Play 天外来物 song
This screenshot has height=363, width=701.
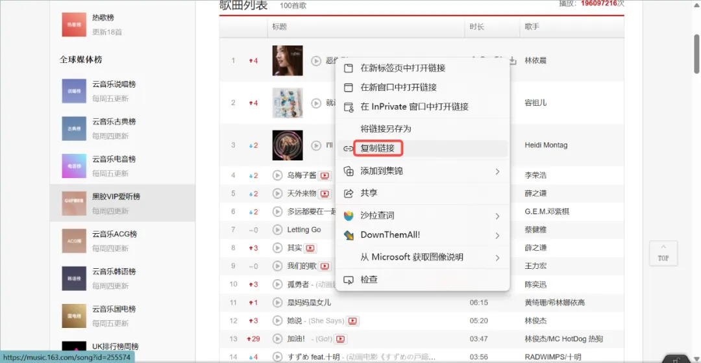coord(277,194)
